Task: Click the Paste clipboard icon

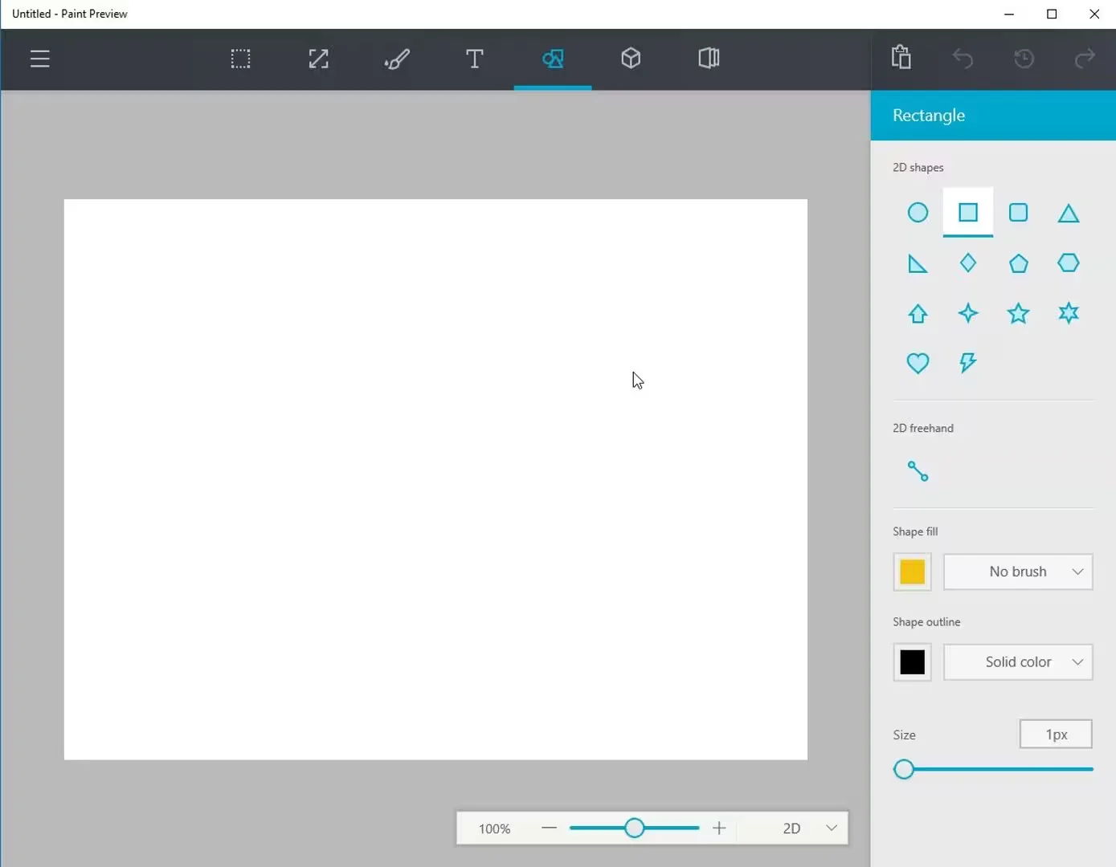Action: [901, 58]
